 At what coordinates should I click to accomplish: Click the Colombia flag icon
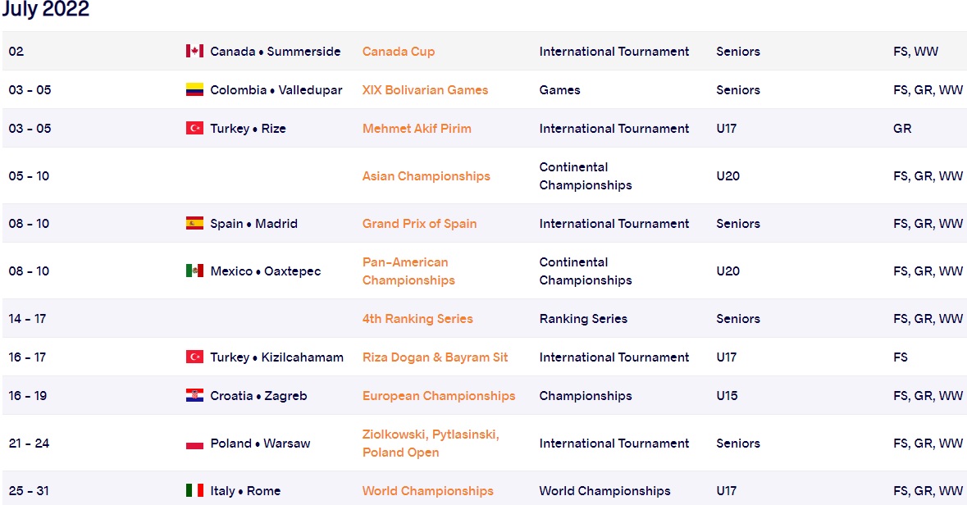point(194,90)
